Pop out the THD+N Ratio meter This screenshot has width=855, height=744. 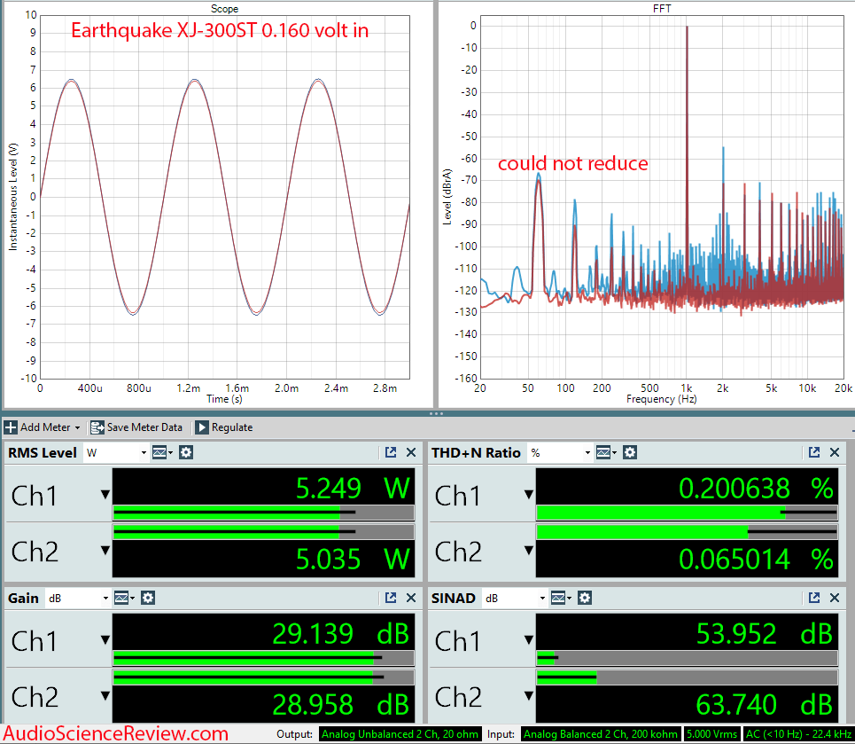(x=814, y=452)
